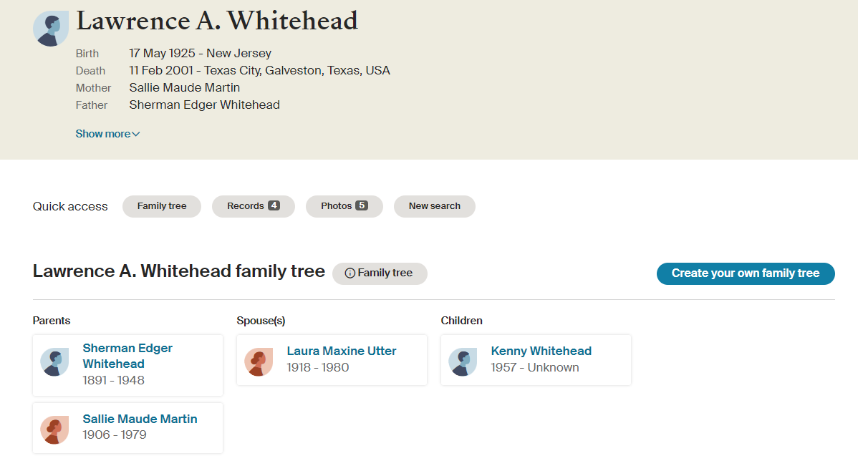
Task: Open Laura Maxine Utter's profile link
Action: (x=342, y=351)
